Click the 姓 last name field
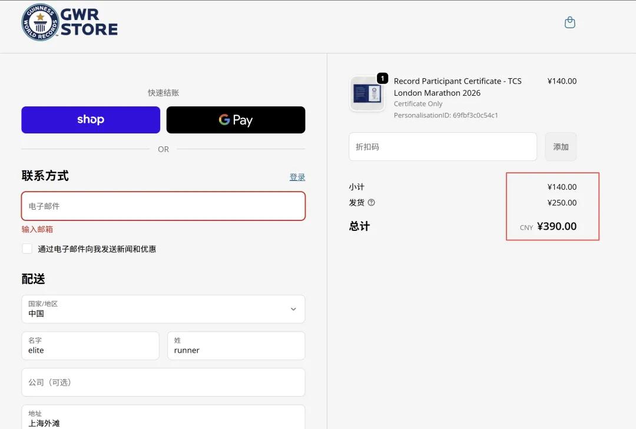 236,346
